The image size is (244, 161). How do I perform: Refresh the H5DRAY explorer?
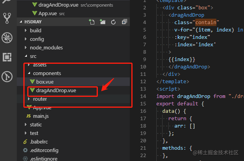click(x=113, y=22)
